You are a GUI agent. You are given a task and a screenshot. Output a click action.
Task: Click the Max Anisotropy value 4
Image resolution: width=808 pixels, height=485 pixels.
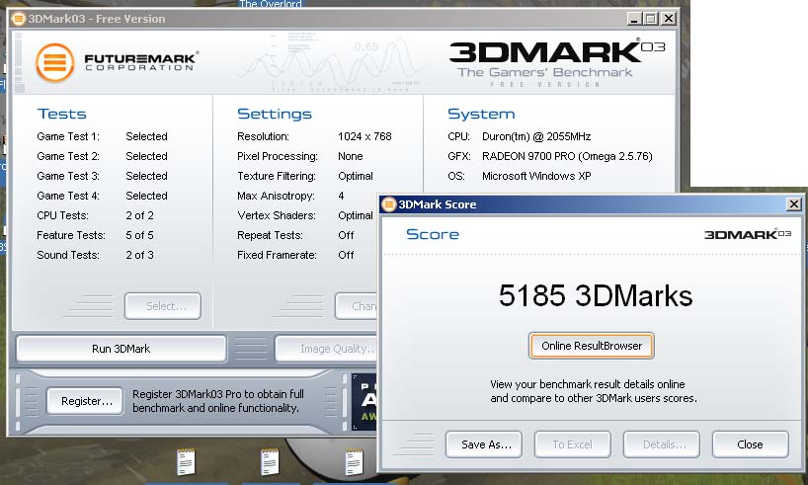point(341,196)
